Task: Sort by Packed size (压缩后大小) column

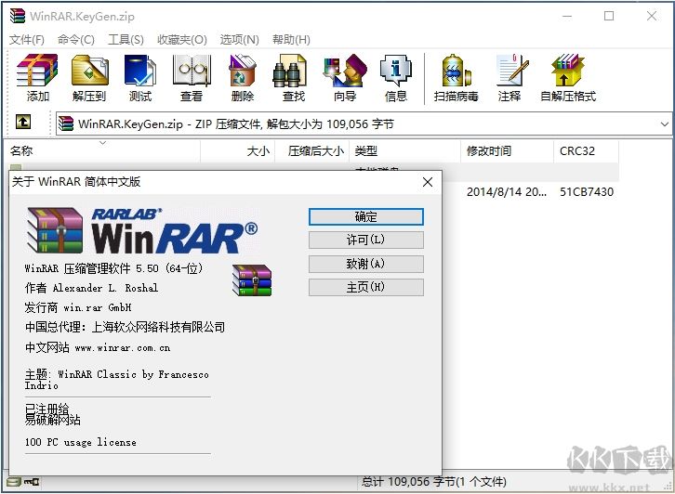Action: point(311,151)
